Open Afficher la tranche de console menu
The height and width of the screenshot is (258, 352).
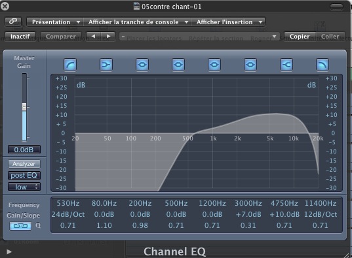pyautogui.click(x=138, y=22)
